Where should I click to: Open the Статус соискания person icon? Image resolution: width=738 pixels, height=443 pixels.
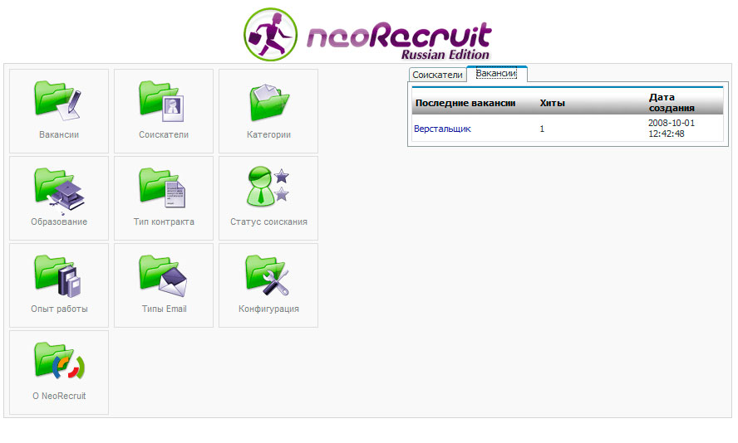click(268, 187)
